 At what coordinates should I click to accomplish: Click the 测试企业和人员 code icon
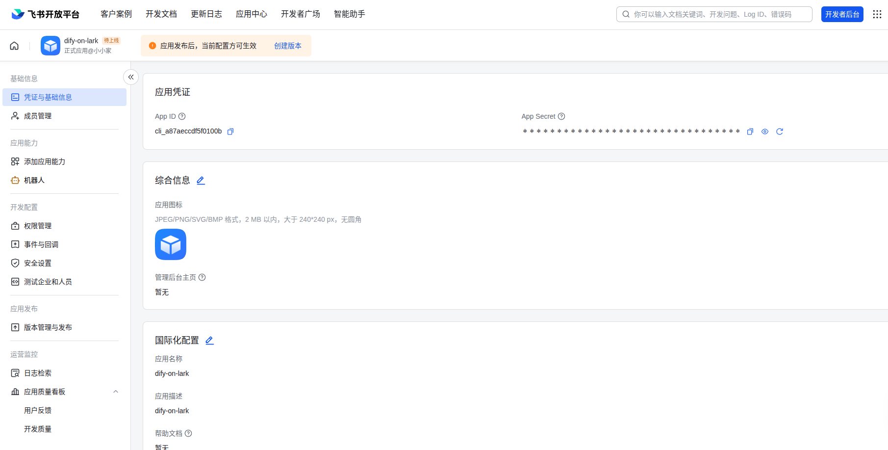[x=15, y=282]
